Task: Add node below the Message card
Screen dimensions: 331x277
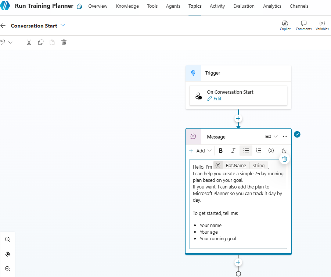Action: 238,262
